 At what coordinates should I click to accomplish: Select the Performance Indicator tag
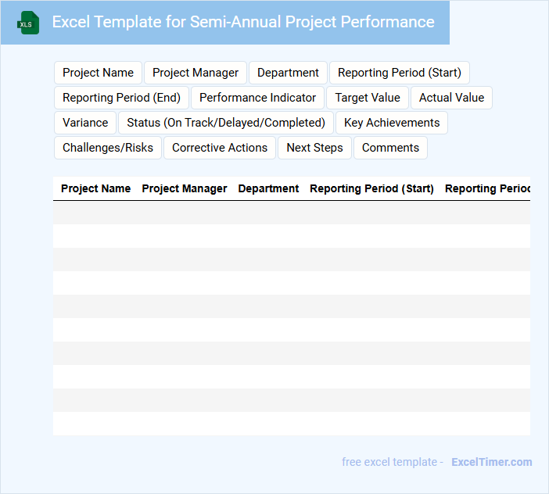coord(257,98)
